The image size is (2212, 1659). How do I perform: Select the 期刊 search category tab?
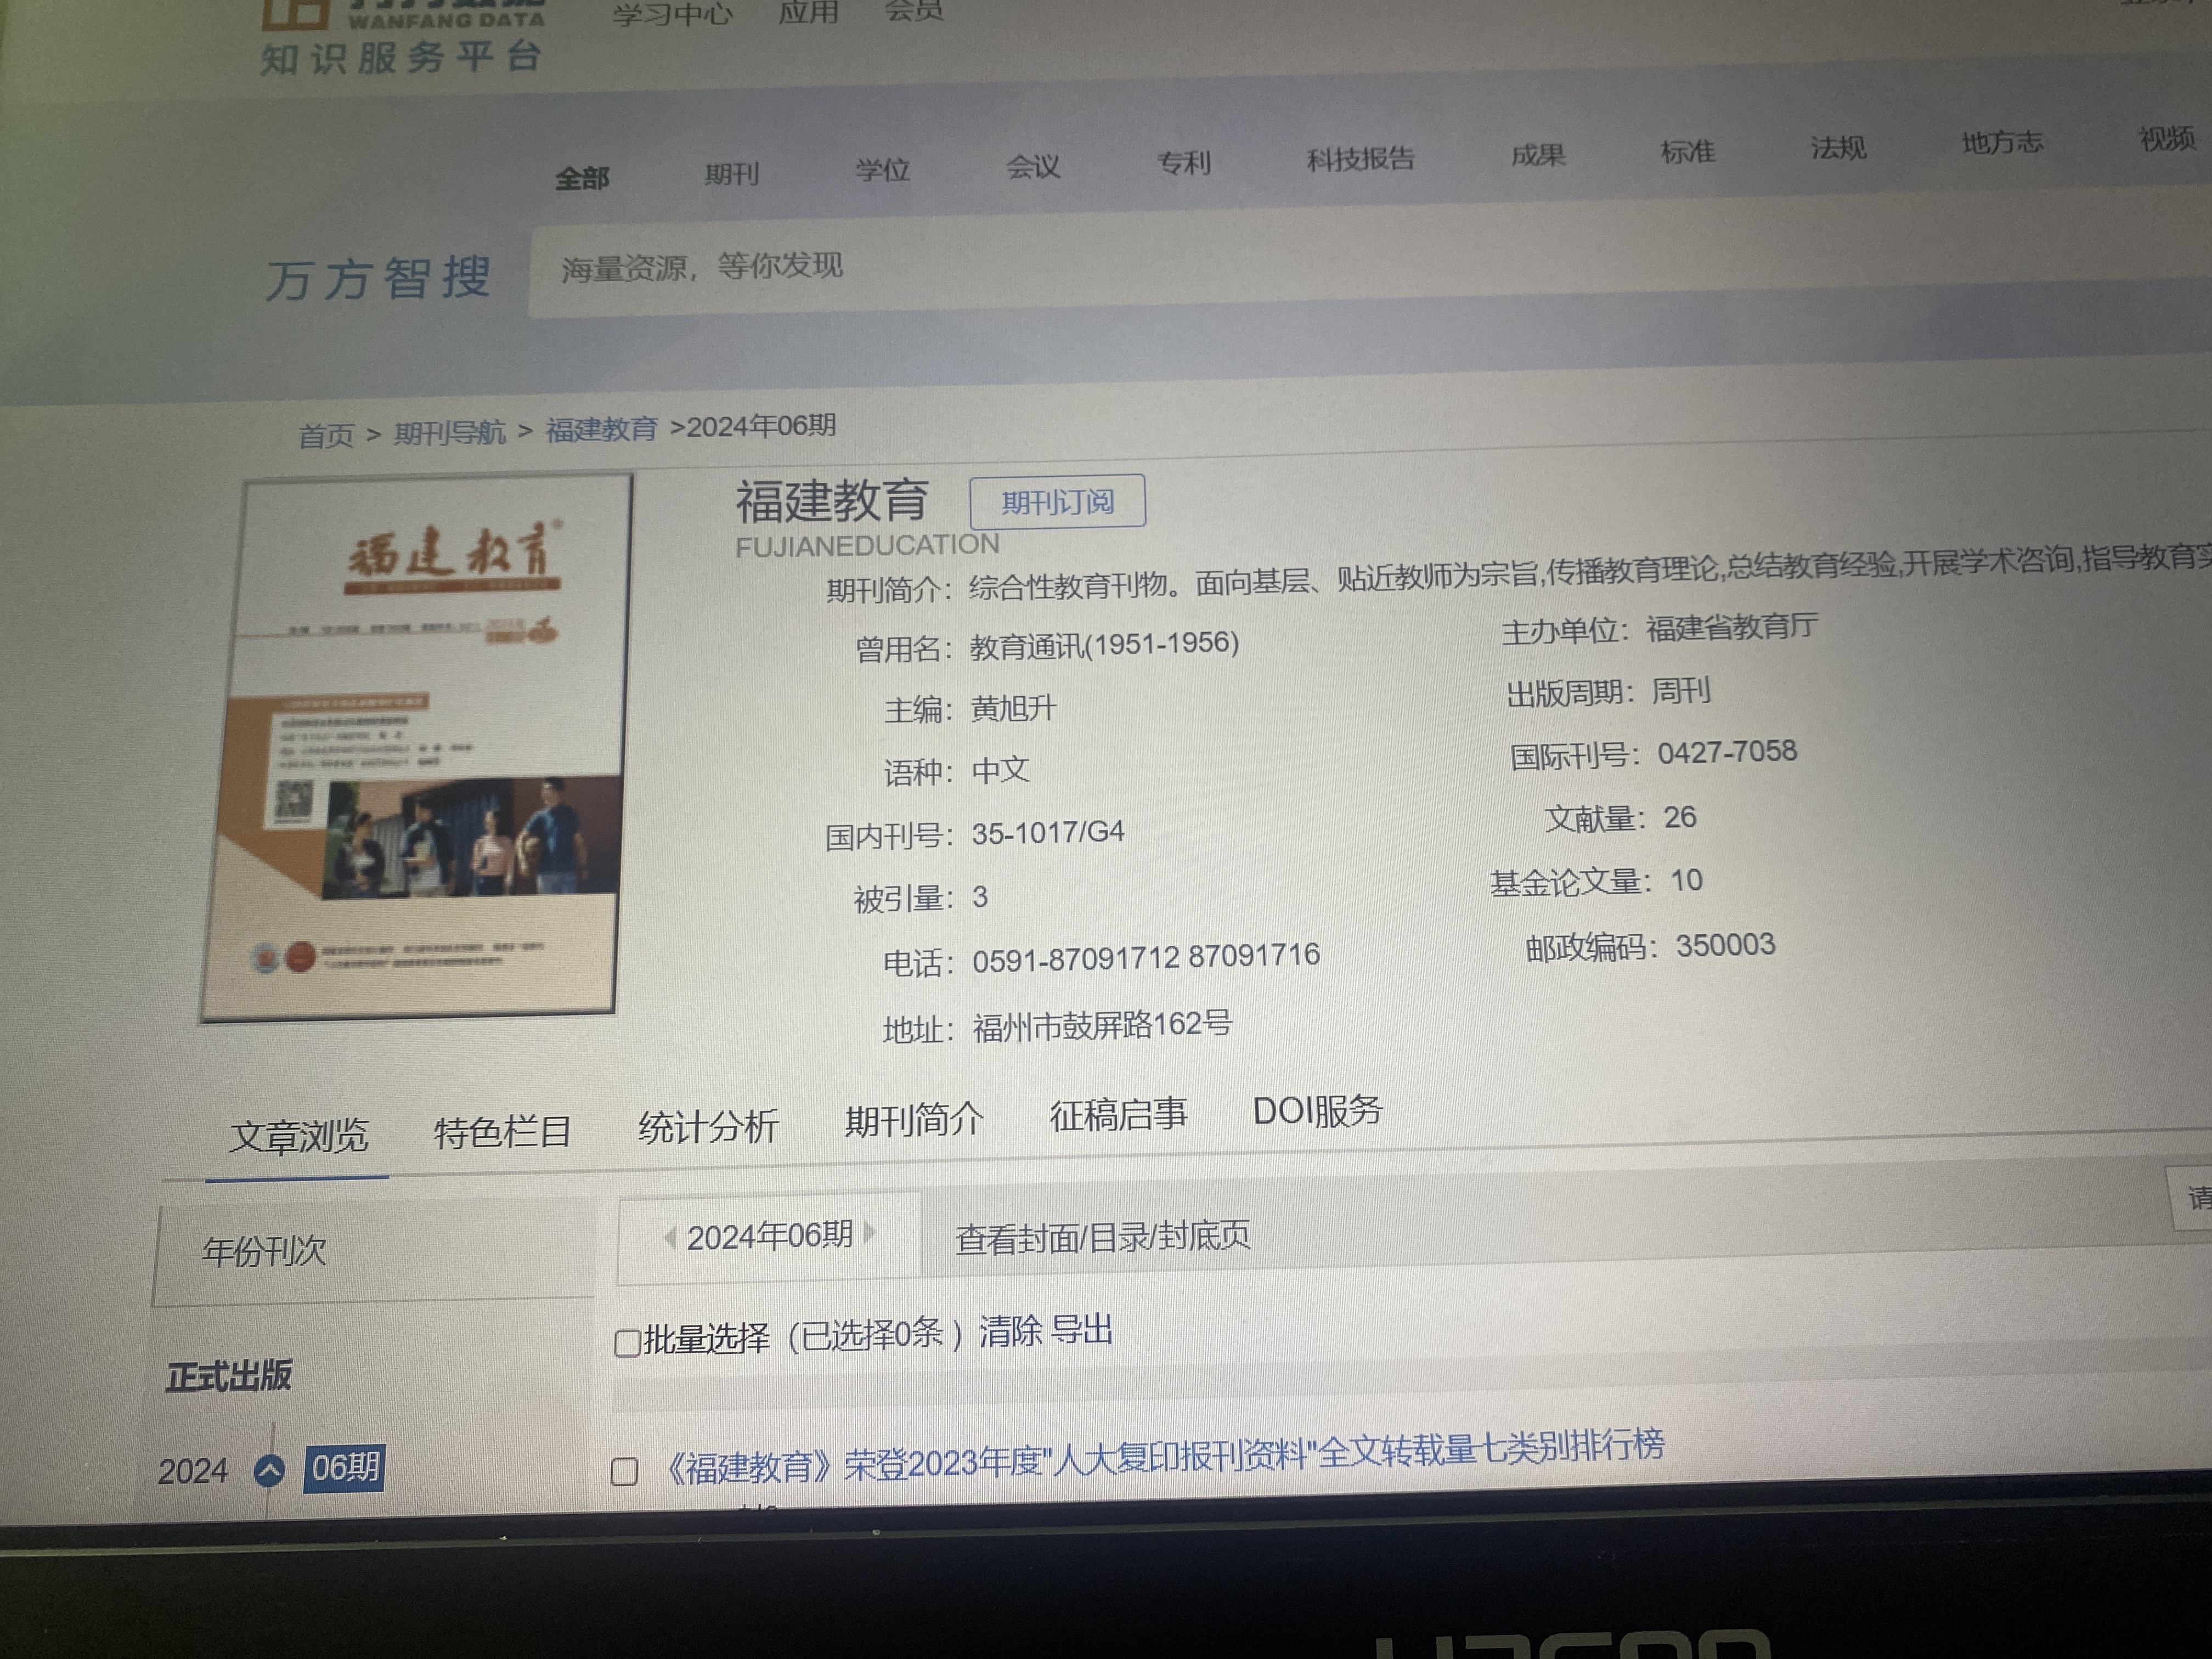point(732,174)
